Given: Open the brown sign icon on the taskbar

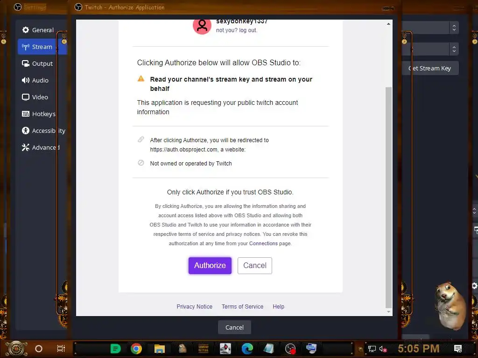Looking at the screenshot, I should click(204, 348).
